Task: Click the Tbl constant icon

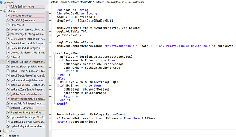Action: [8, 6]
